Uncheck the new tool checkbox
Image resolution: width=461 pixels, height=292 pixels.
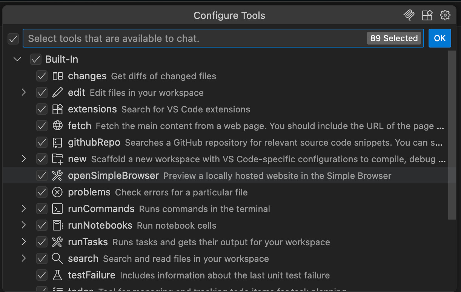tap(42, 159)
